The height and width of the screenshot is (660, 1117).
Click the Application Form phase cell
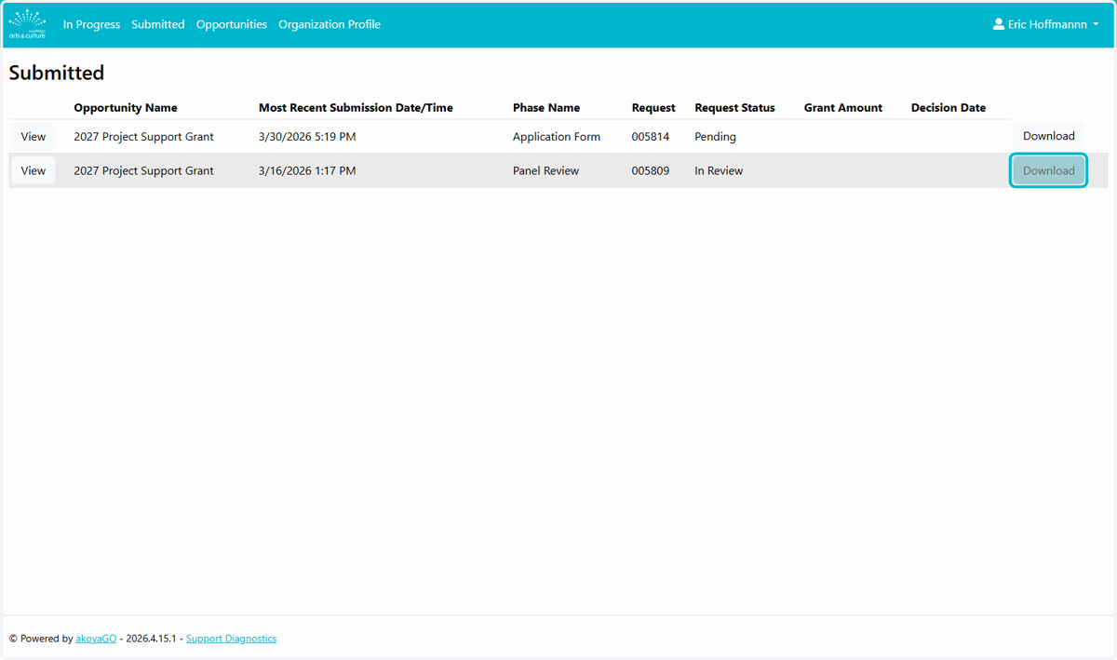pos(557,137)
